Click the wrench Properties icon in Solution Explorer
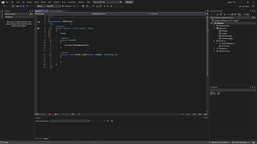Image resolution: width=257 pixels, height=144 pixels. point(245,14)
